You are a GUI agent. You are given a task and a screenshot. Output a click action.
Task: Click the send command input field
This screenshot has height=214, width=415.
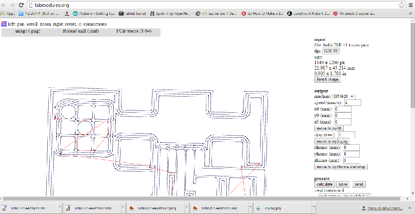pos(344,195)
